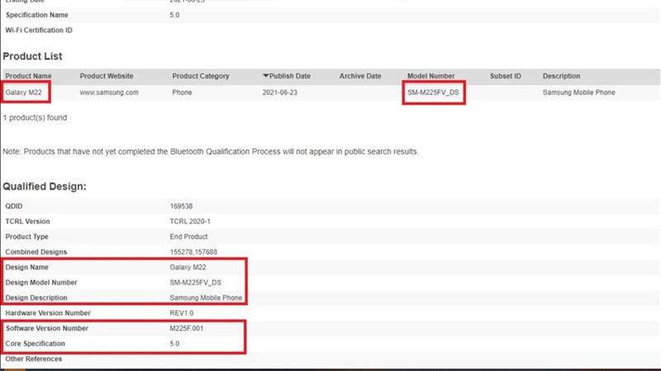Viewport: 661px width, 371px height.
Task: Sort by Model Number column header
Action: pyautogui.click(x=430, y=76)
